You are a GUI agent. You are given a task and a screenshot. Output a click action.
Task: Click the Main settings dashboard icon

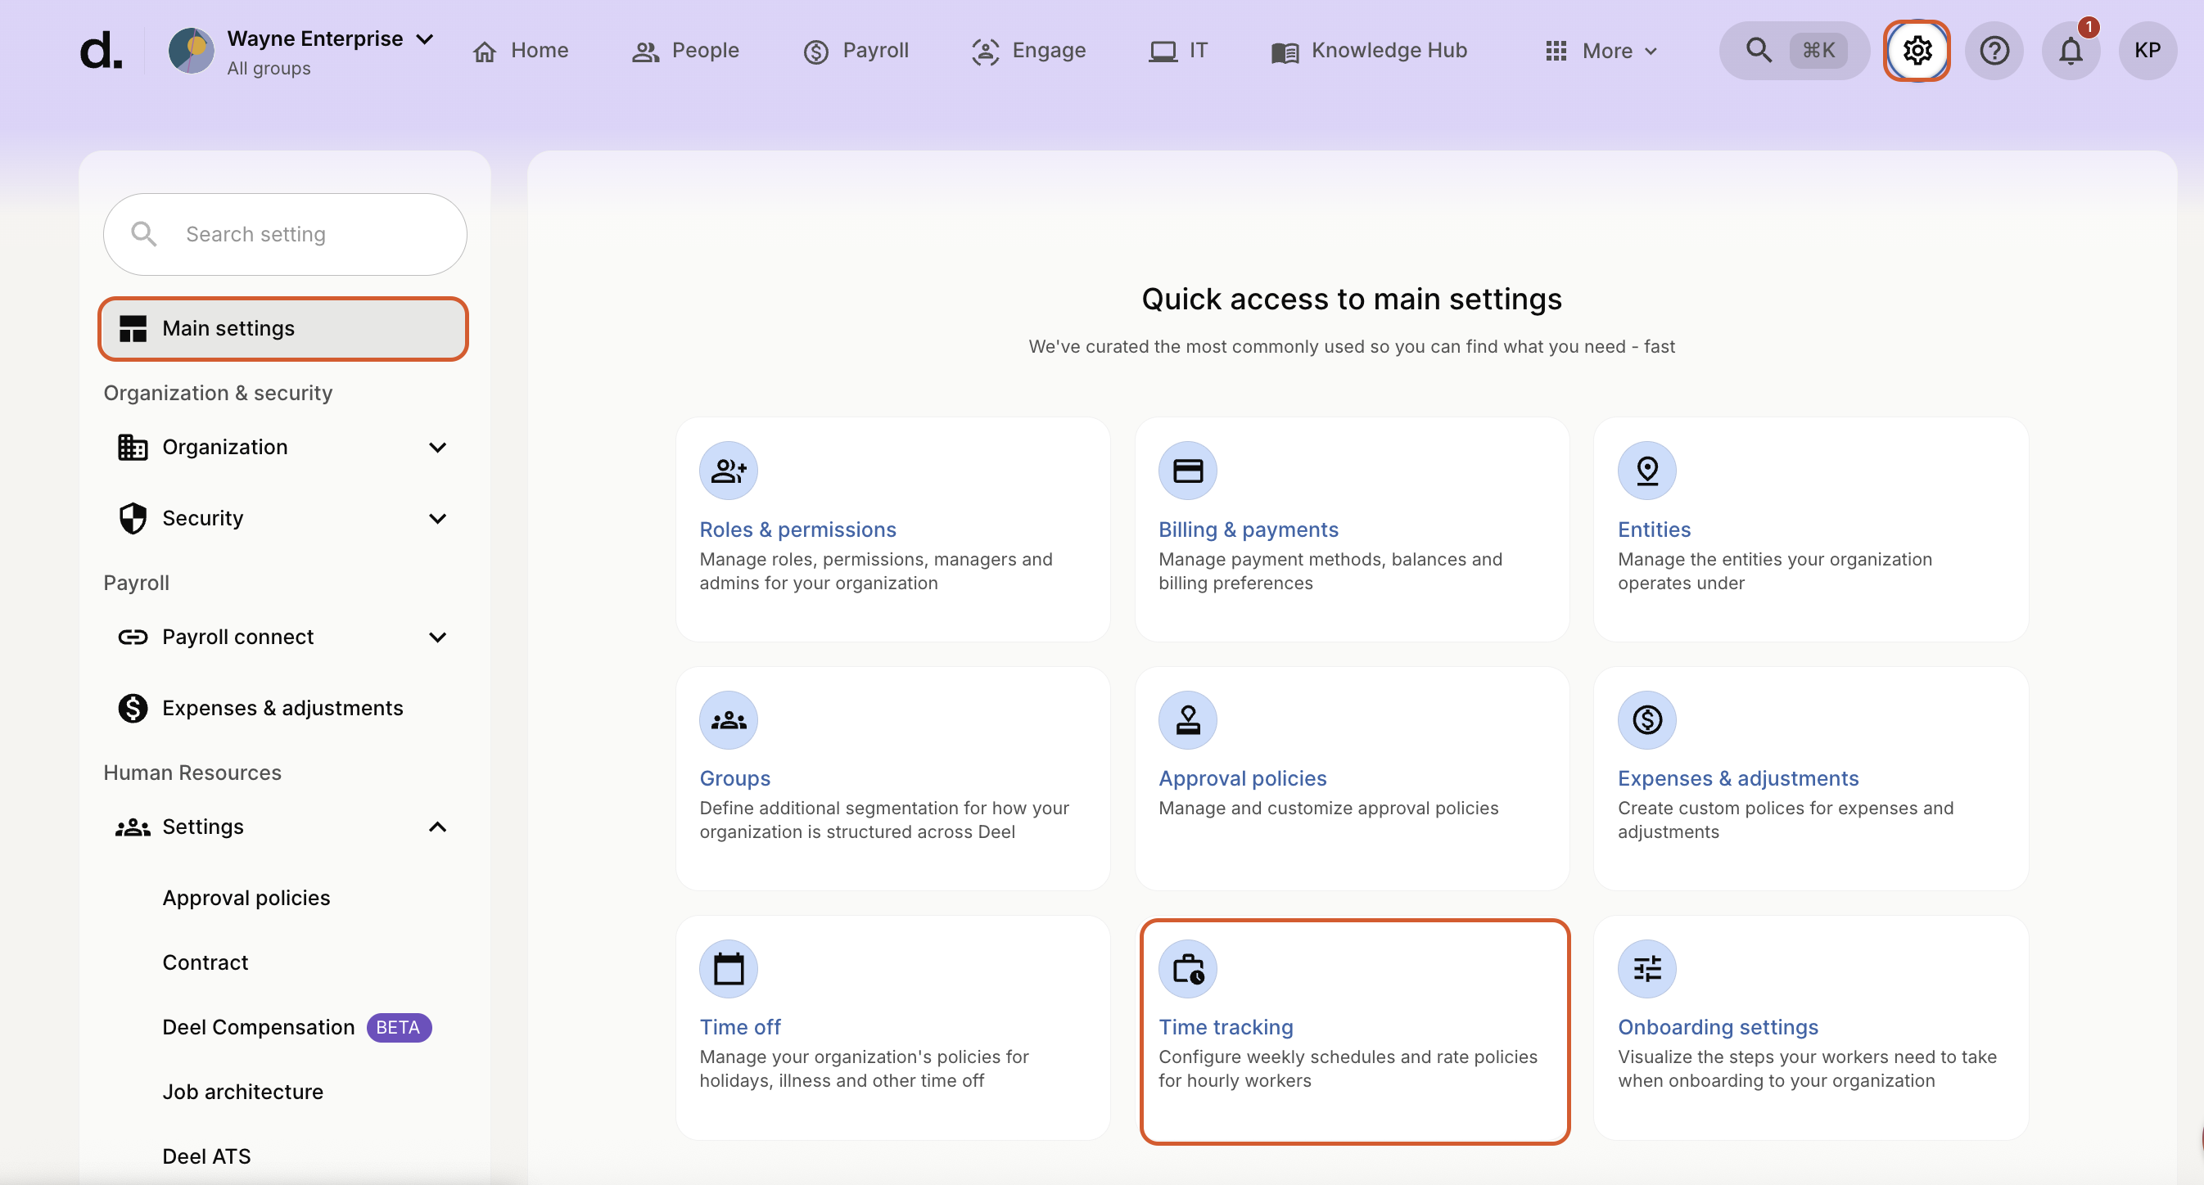click(x=133, y=328)
